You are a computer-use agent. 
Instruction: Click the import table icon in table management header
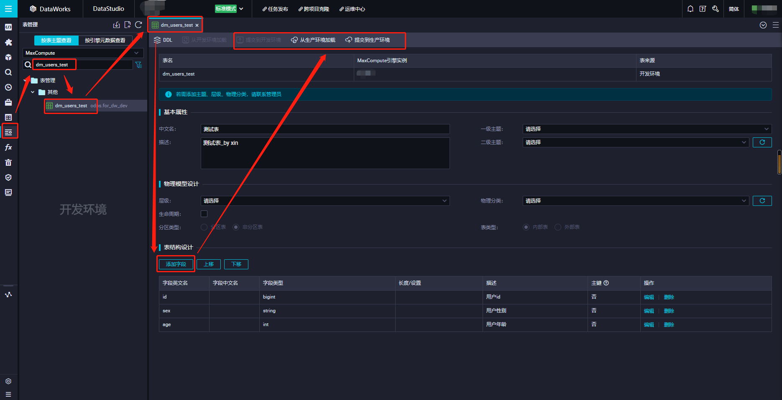pyautogui.click(x=116, y=25)
